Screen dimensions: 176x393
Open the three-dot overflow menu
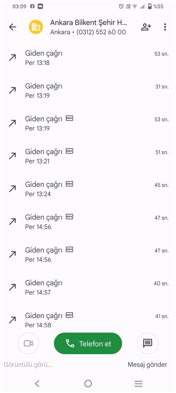click(165, 27)
